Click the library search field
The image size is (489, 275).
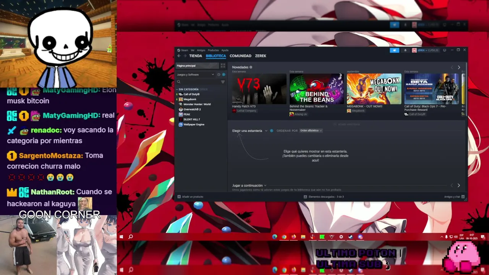198,82
